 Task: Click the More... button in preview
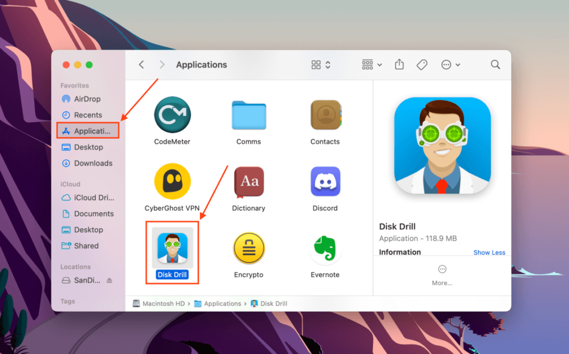pyautogui.click(x=442, y=275)
